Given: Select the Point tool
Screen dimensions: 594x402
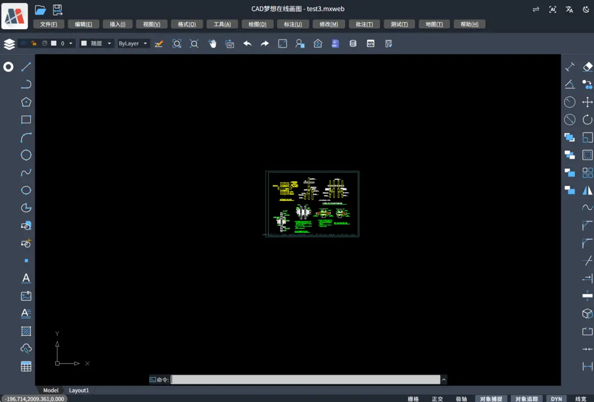Looking at the screenshot, I should (26, 261).
